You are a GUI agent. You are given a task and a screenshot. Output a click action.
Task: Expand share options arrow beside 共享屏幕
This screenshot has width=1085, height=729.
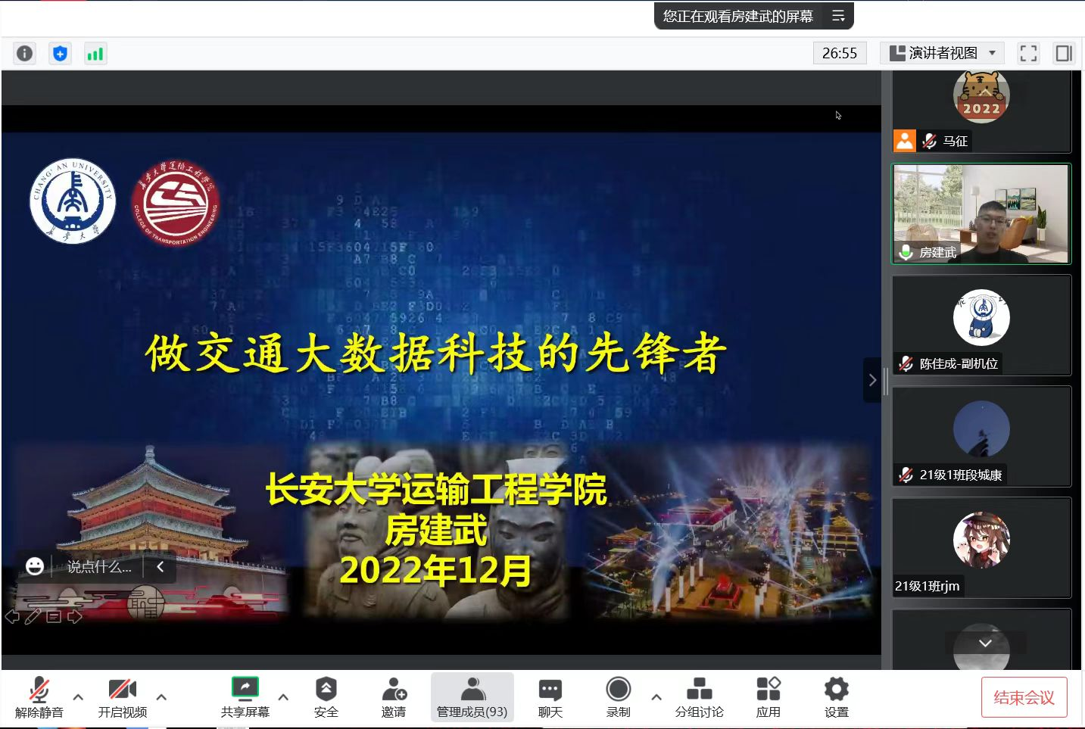(283, 696)
